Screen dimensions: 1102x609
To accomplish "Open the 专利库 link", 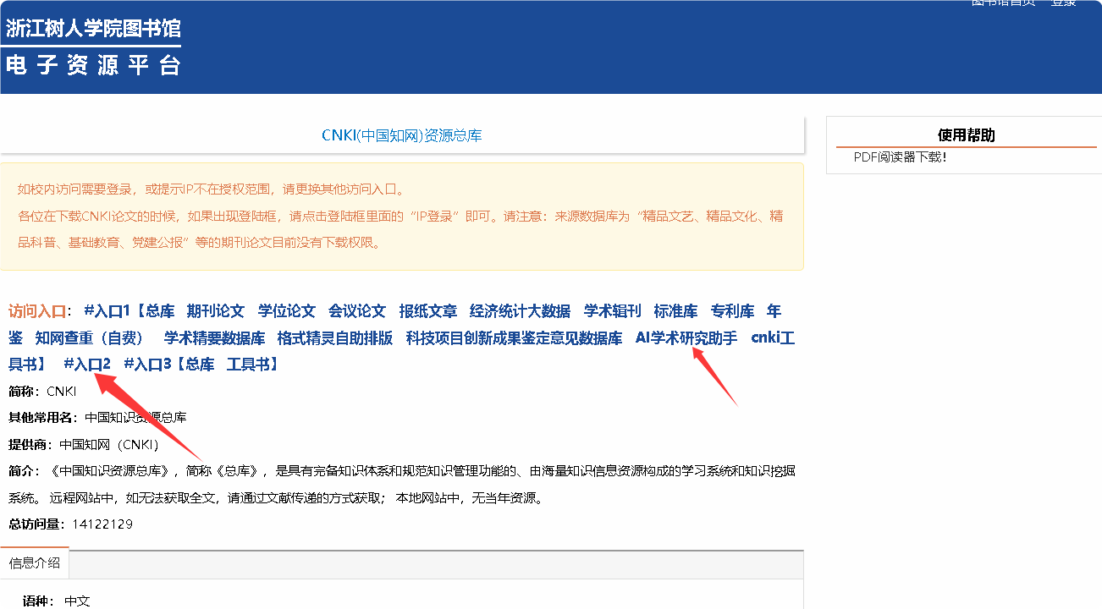I will [732, 311].
